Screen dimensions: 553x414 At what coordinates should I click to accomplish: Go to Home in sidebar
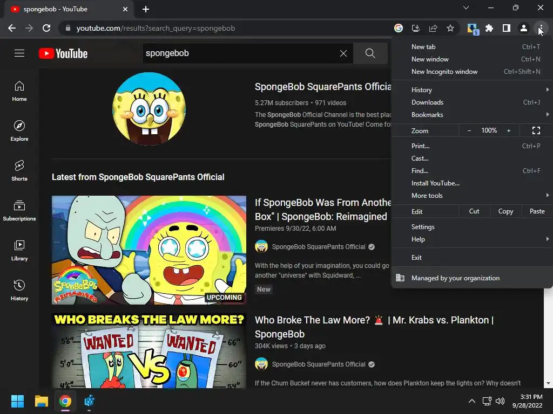pyautogui.click(x=19, y=91)
